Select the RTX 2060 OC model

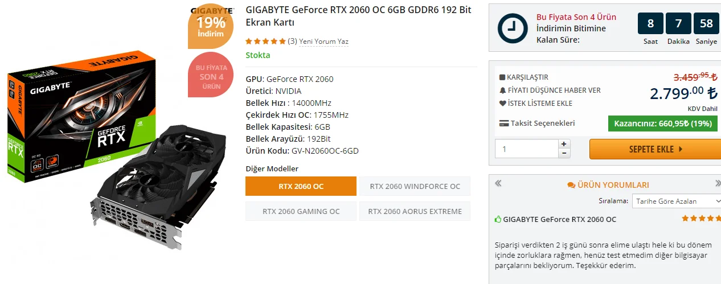(x=301, y=186)
